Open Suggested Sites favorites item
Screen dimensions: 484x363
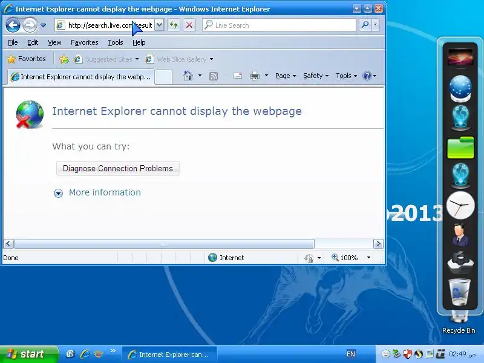103,59
